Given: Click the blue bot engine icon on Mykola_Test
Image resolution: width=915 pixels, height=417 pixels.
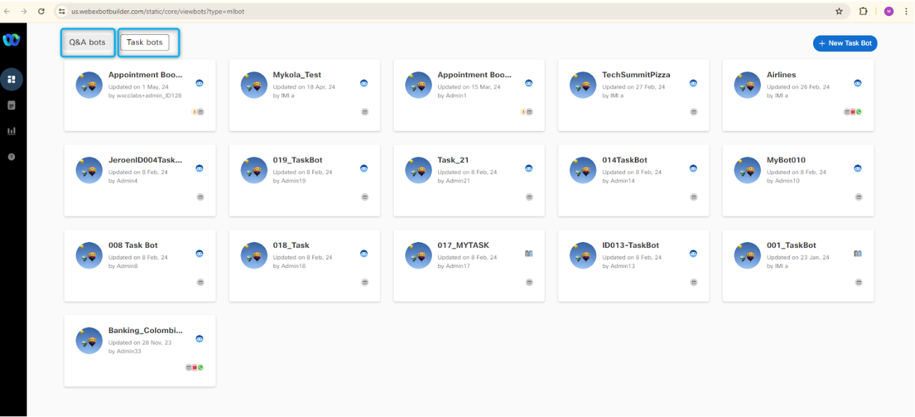Looking at the screenshot, I should tap(364, 83).
